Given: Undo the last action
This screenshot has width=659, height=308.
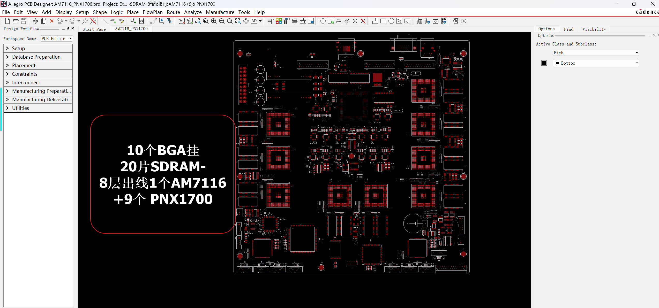Looking at the screenshot, I should click(59, 21).
